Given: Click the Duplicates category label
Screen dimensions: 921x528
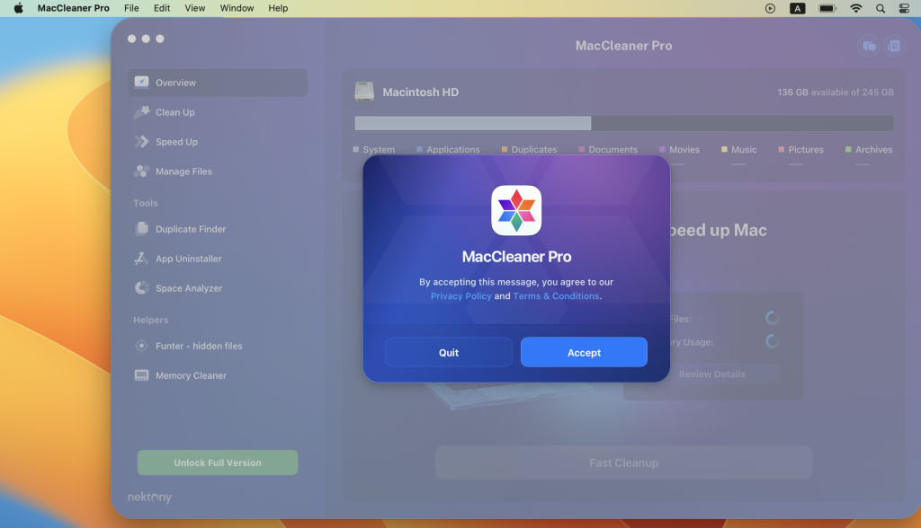Looking at the screenshot, I should [534, 150].
